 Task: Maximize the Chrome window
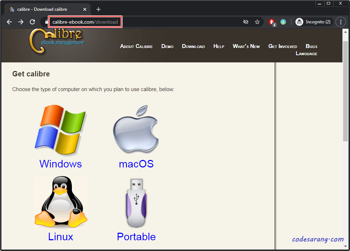pos(328,3)
